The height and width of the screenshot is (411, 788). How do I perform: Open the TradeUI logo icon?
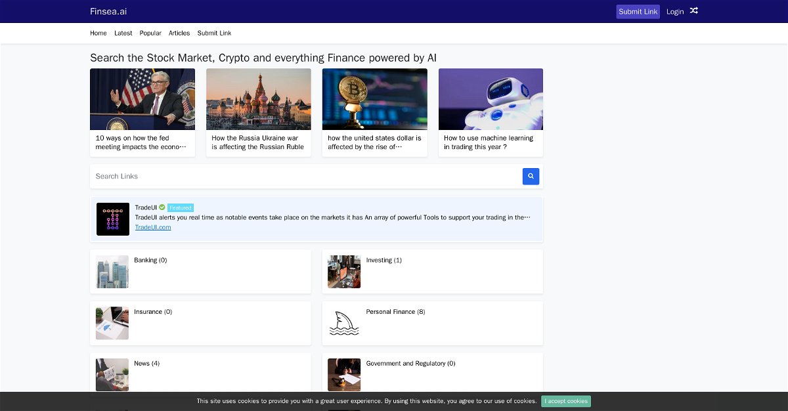[113, 219]
